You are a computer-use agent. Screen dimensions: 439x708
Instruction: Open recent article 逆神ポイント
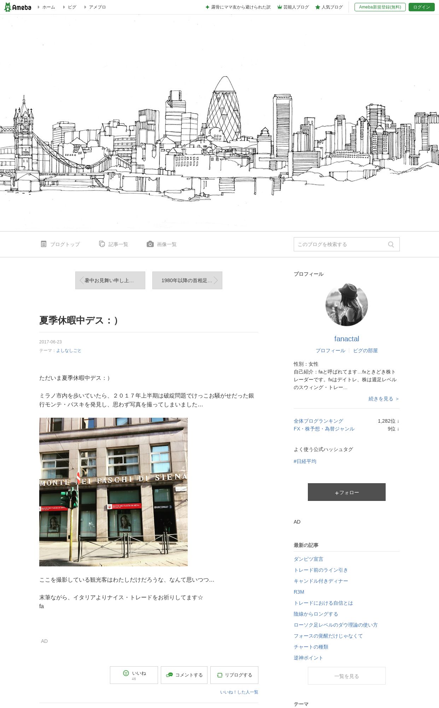click(309, 658)
